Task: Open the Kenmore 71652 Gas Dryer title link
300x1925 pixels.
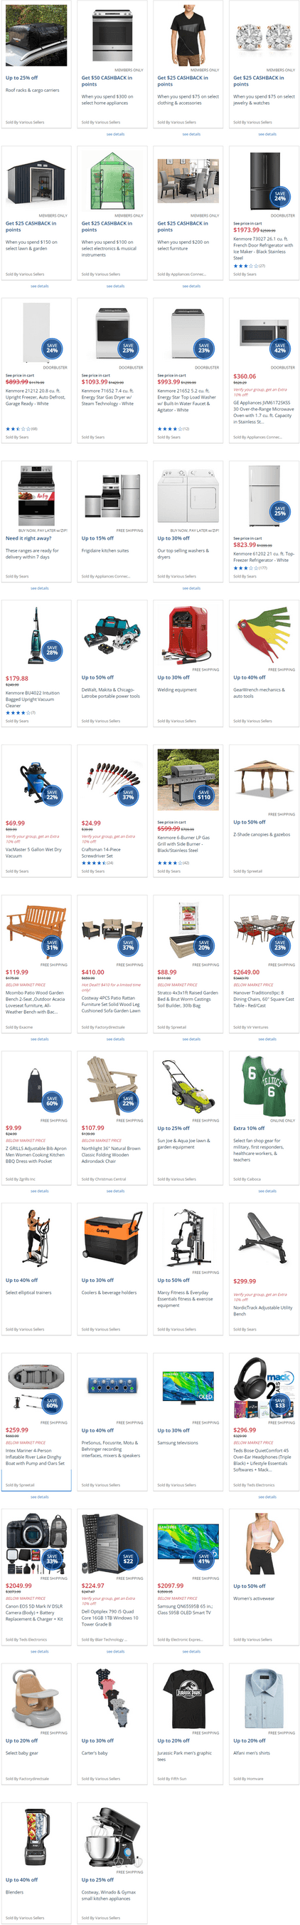Action: pos(109,397)
